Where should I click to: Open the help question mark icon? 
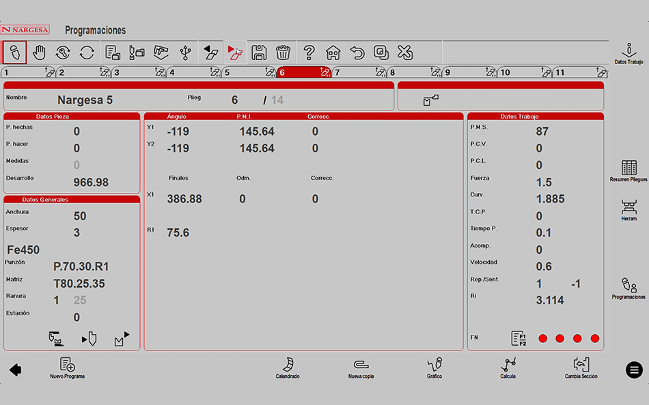coord(309,52)
